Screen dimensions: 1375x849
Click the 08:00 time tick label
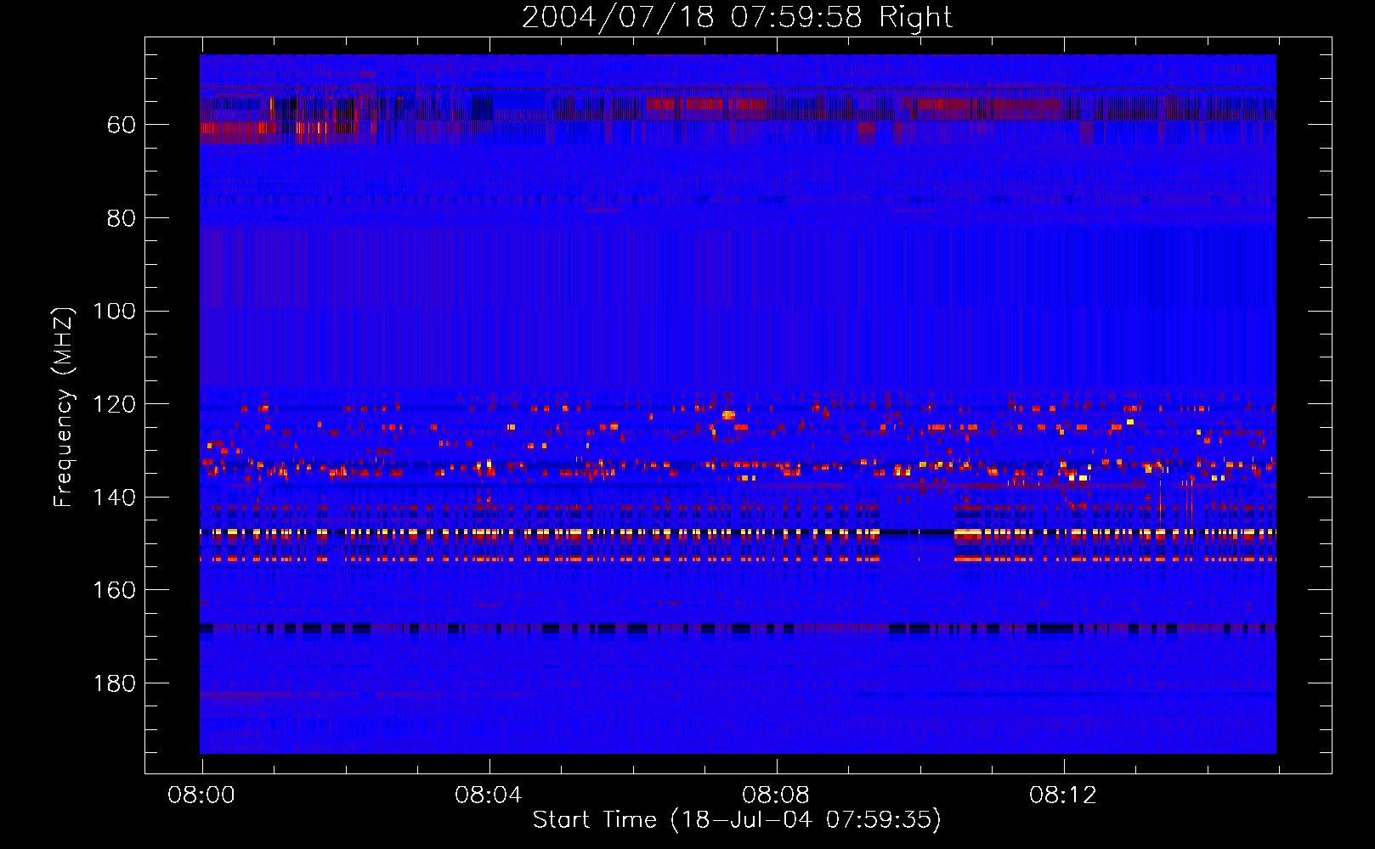coord(201,796)
